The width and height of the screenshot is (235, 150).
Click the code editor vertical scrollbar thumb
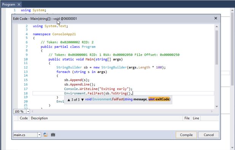(x=217, y=48)
